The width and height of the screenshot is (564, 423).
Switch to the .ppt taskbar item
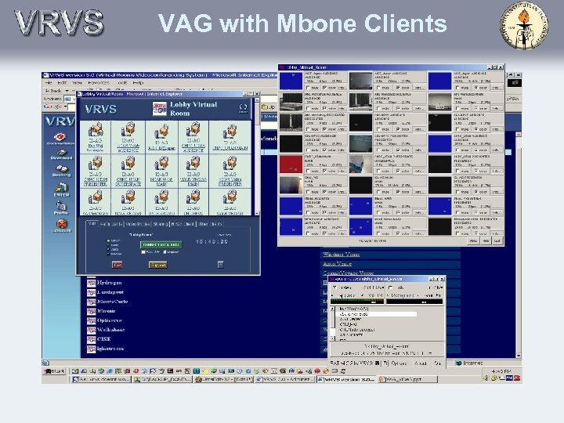[407, 379]
